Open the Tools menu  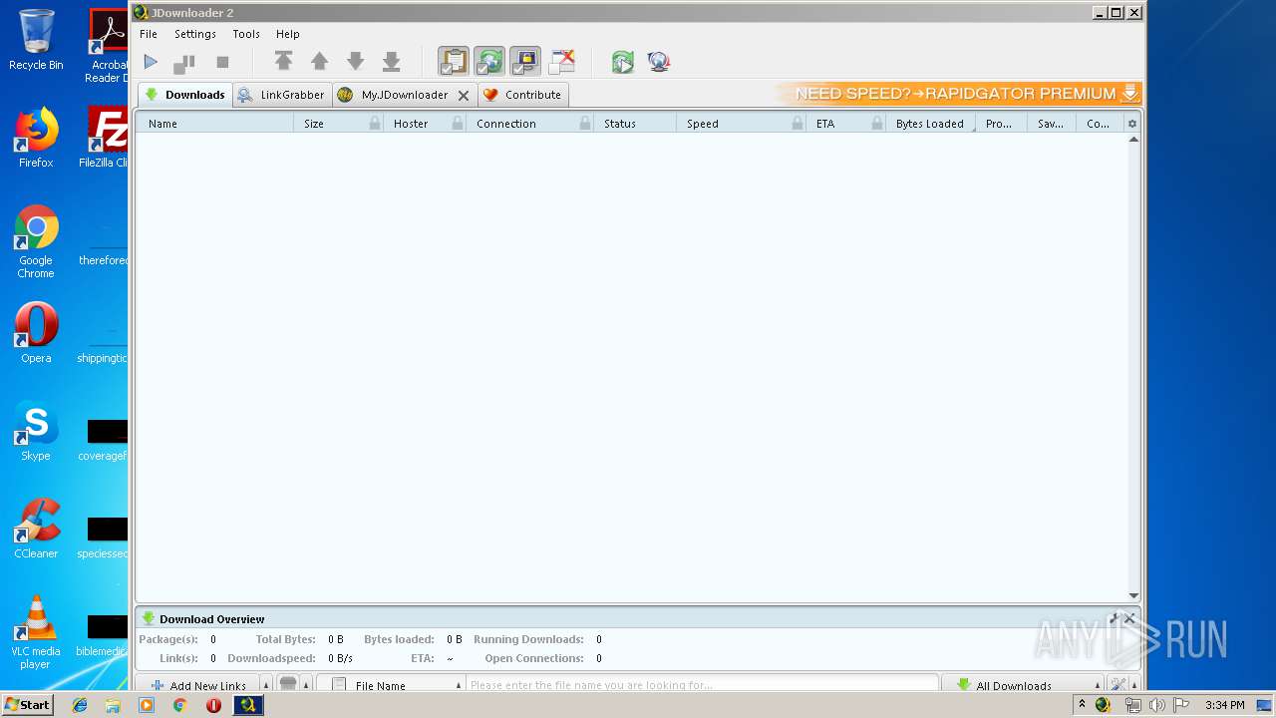tap(246, 34)
